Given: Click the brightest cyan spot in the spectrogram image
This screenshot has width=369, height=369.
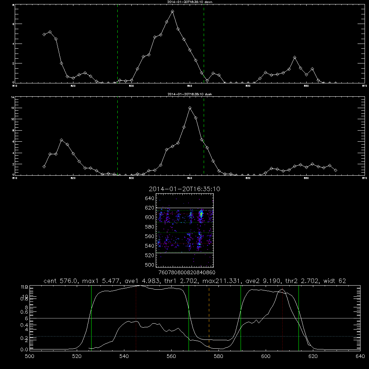Looking at the screenshot, I should pos(201,214).
